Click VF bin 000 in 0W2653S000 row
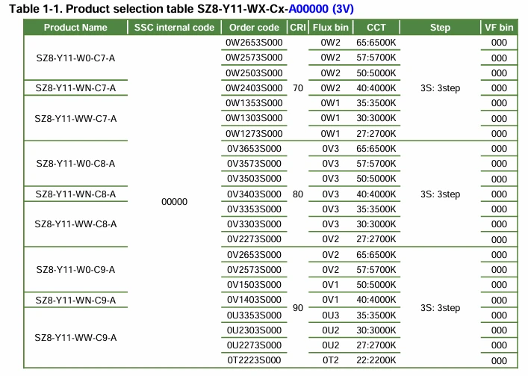Screen dimensions: 528x376 [499, 43]
